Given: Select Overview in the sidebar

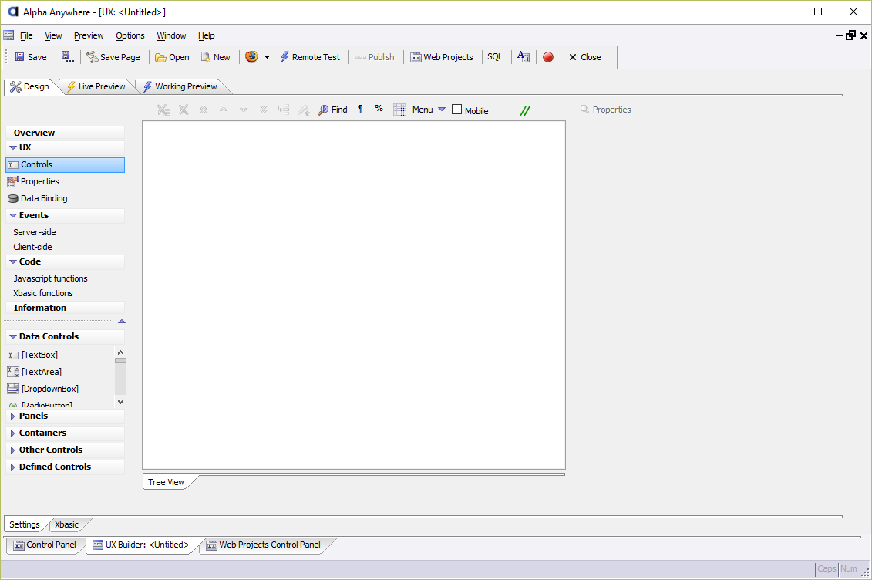Looking at the screenshot, I should [x=65, y=133].
